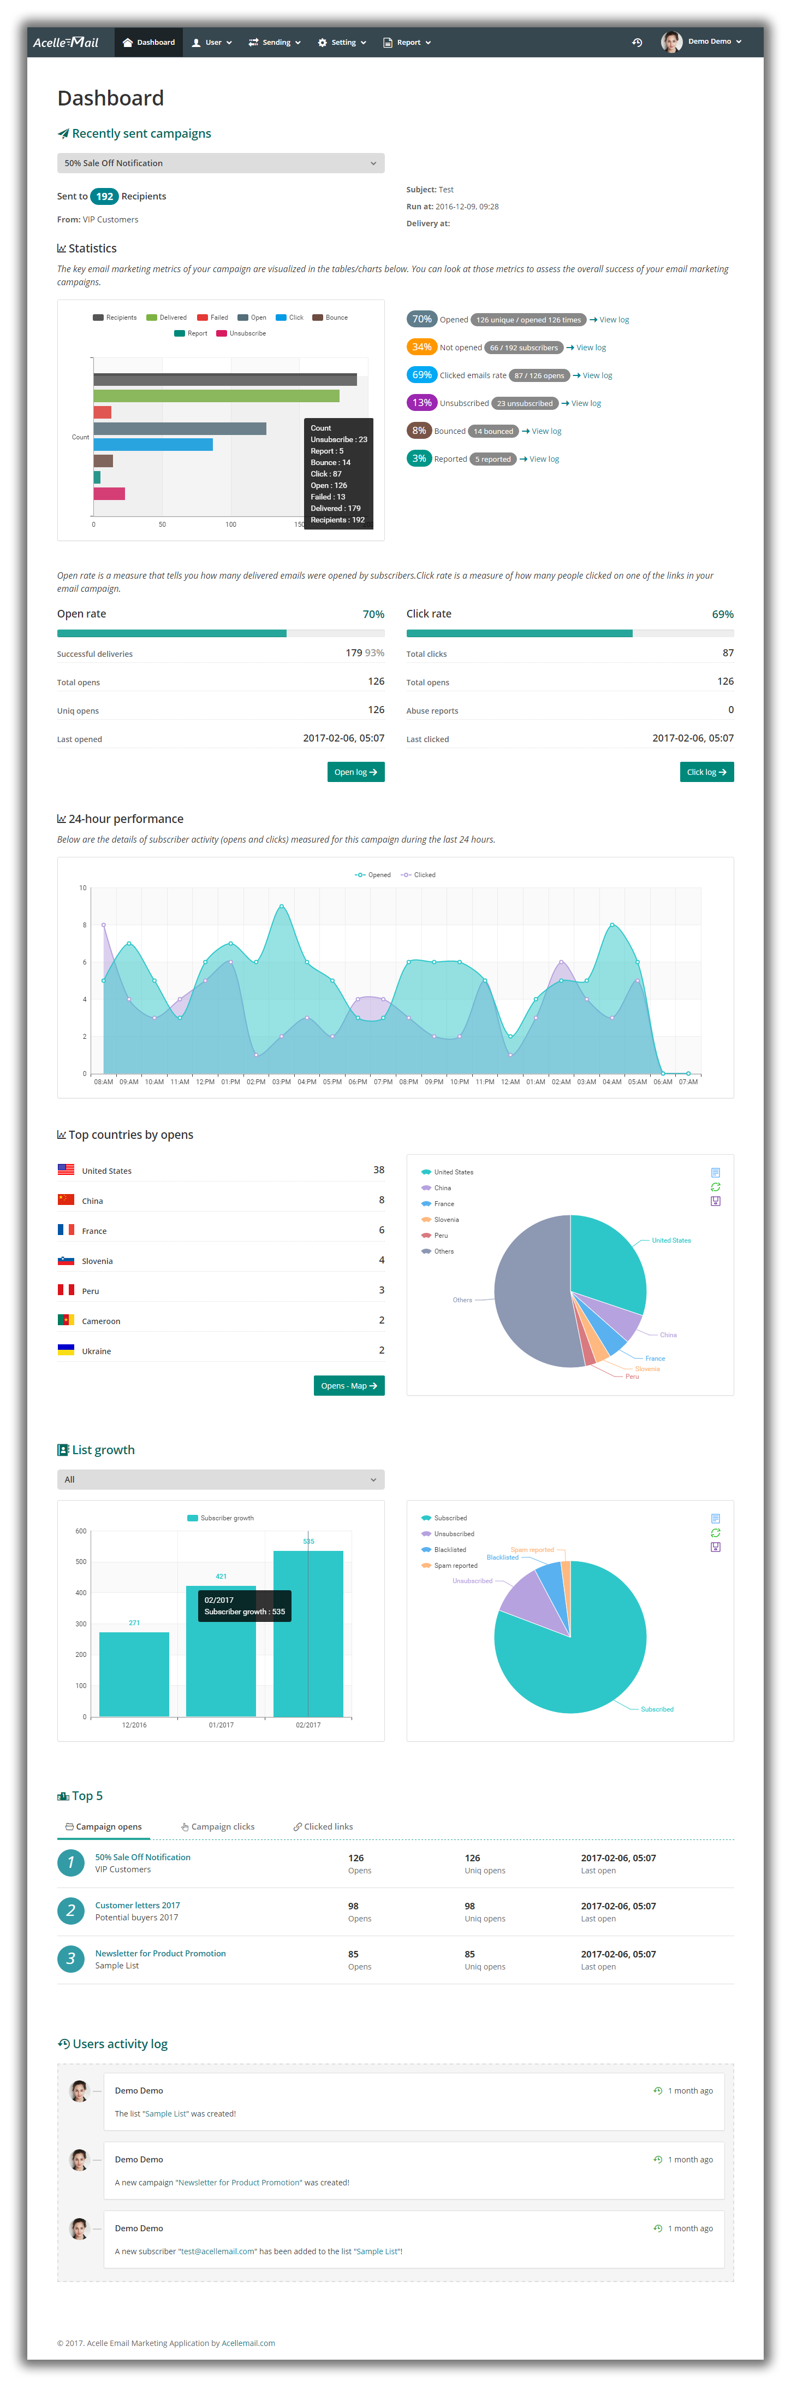791x2387 pixels.
Task: View log for Not opened statistics
Action: [586, 348]
